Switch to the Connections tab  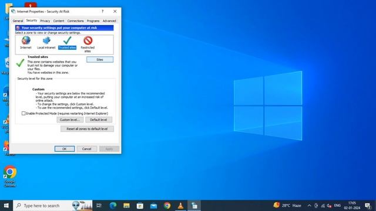click(75, 21)
